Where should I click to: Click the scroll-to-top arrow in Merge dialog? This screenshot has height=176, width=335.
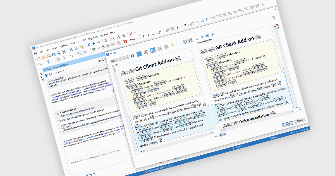tap(274, 18)
